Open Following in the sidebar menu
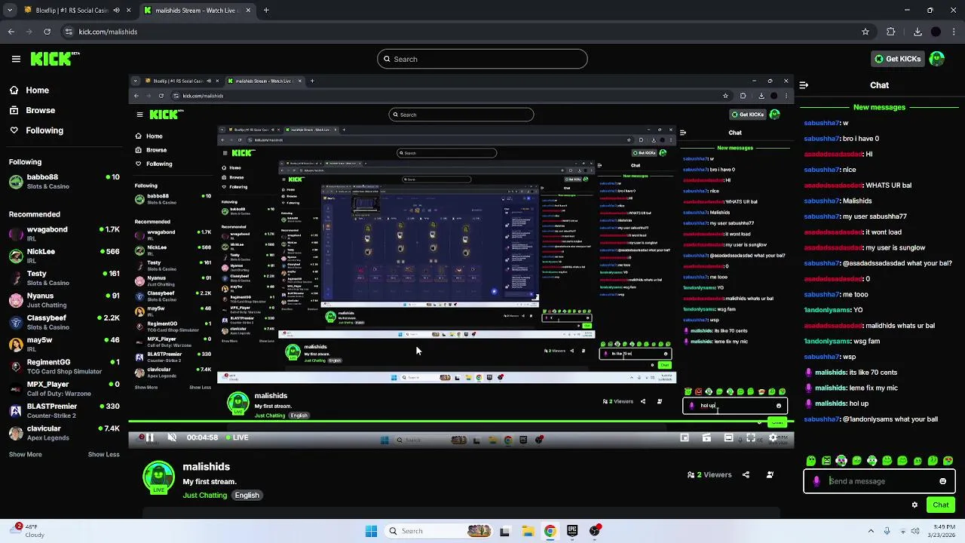 pyautogui.click(x=36, y=130)
